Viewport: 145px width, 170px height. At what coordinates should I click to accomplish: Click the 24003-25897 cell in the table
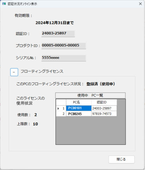[x=104, y=108]
